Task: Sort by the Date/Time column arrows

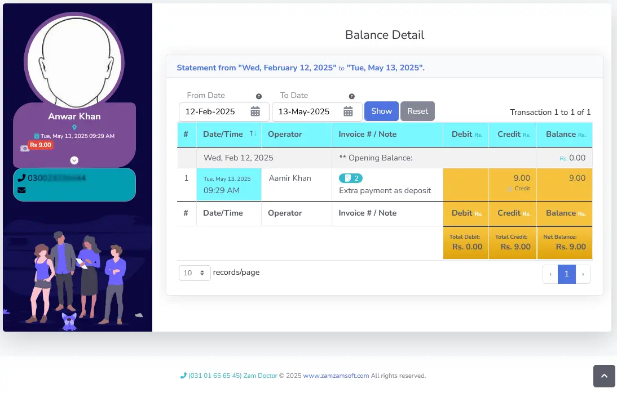Action: (253, 134)
